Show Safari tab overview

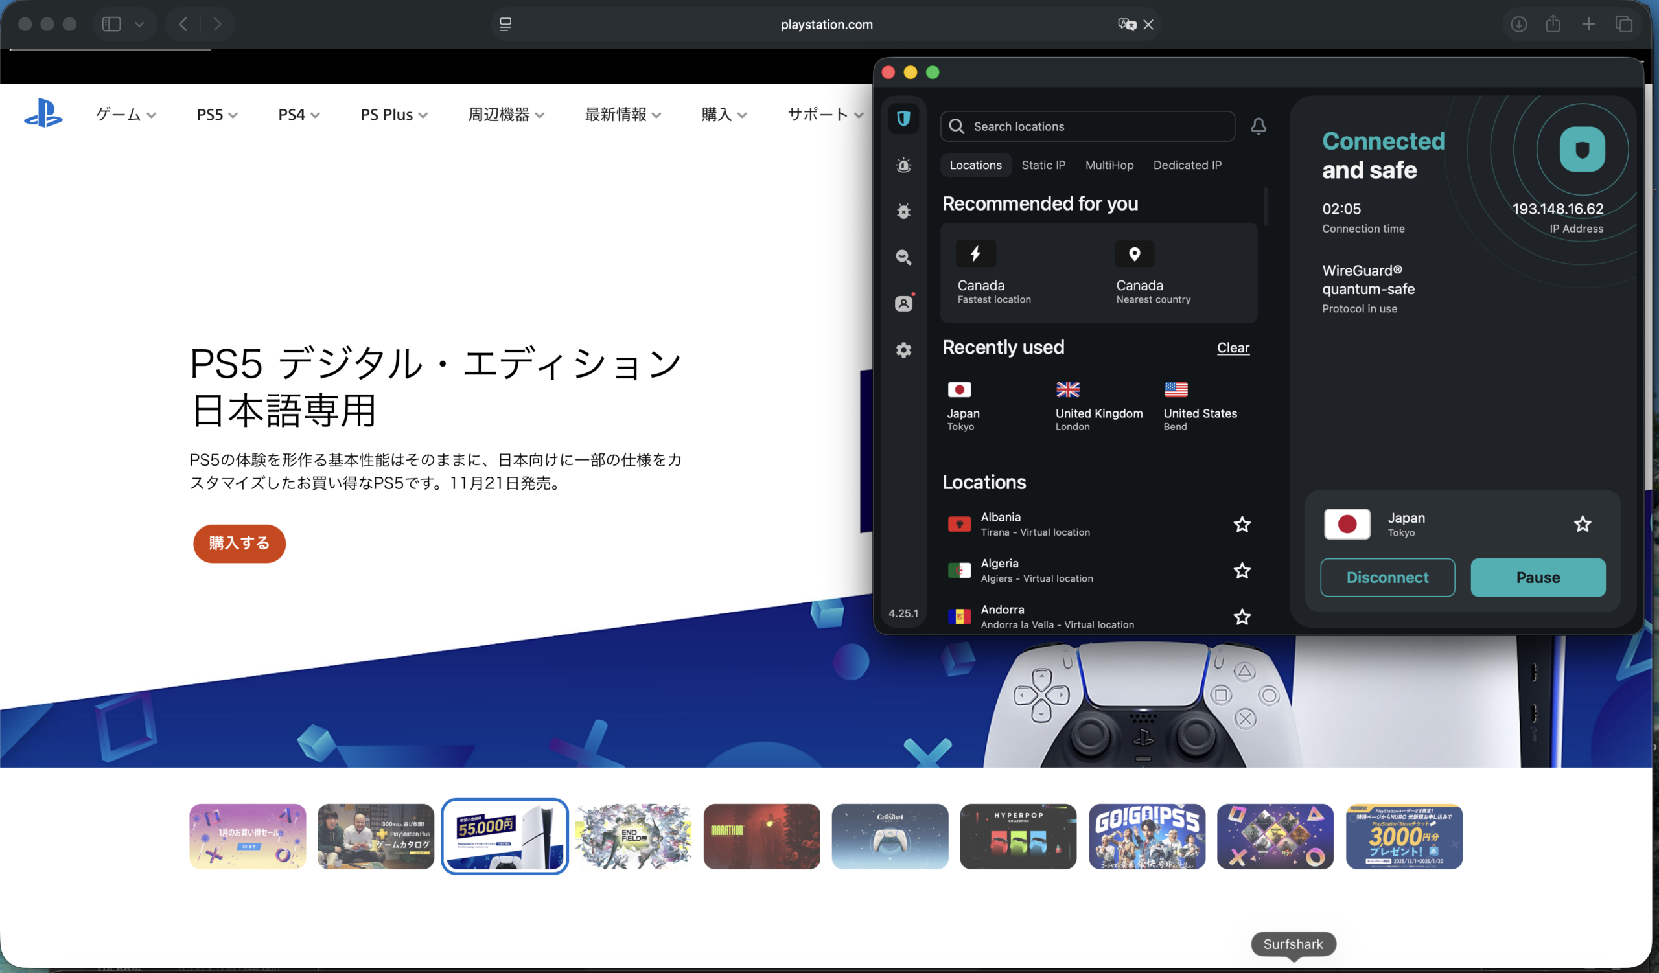[1623, 25]
